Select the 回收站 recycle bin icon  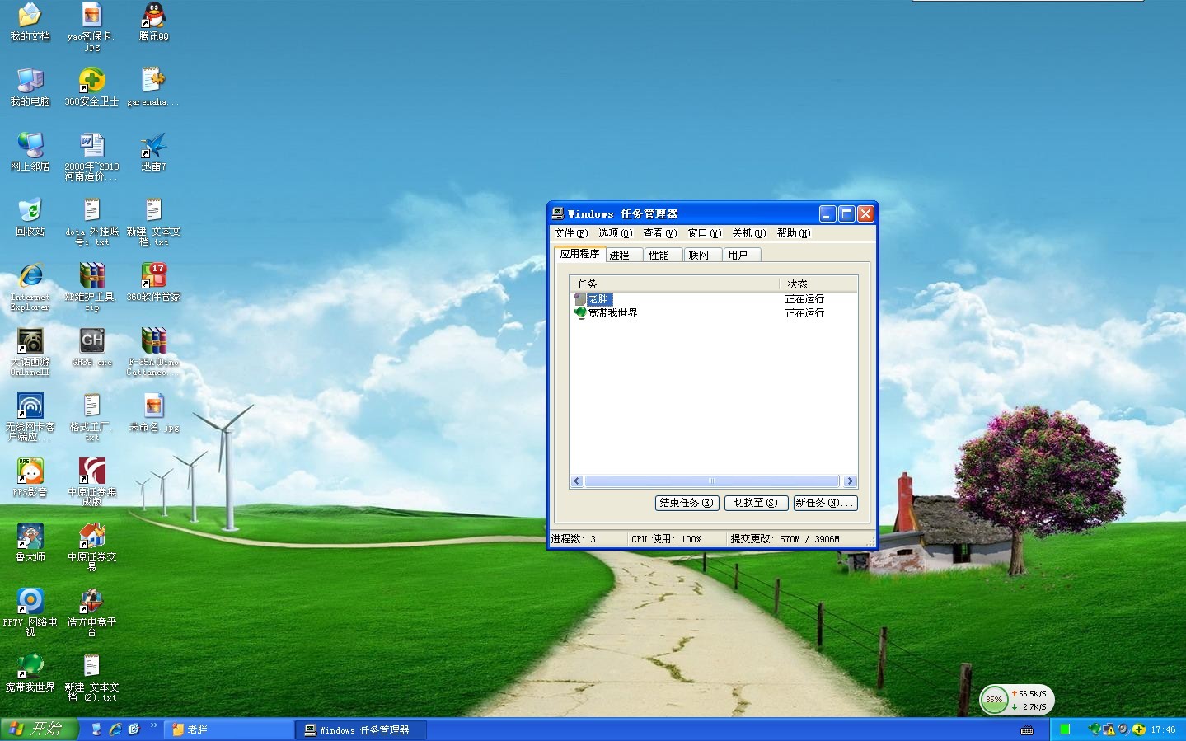(30, 218)
